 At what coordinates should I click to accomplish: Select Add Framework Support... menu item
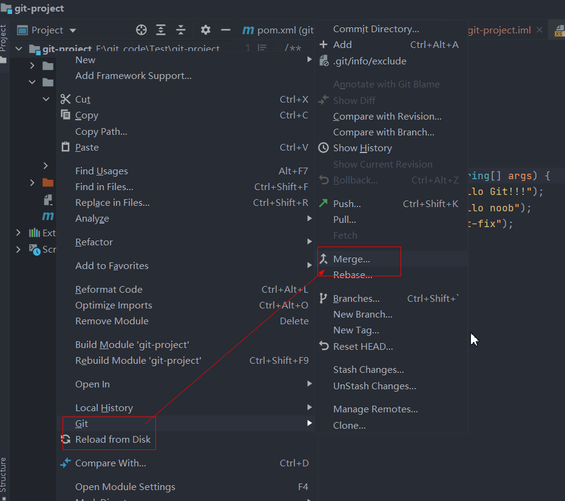pos(186,75)
